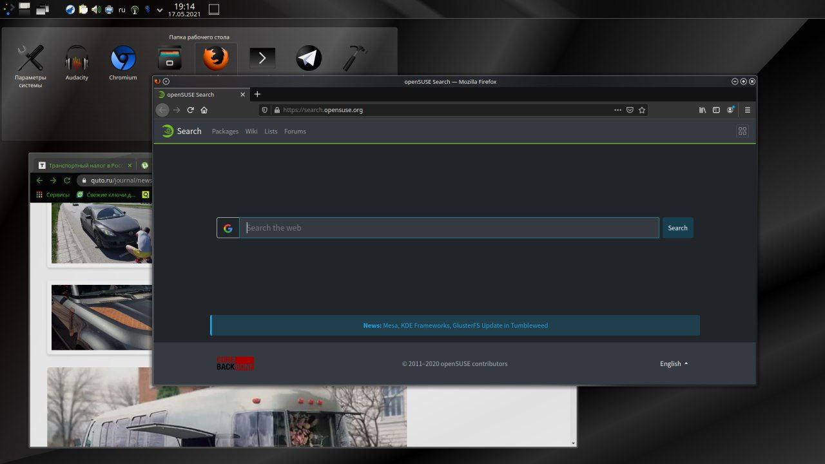This screenshot has width=825, height=464.
Task: Open Packages in openSUSE navbar
Action: 225,131
